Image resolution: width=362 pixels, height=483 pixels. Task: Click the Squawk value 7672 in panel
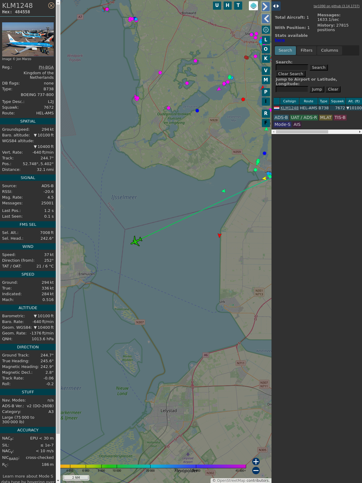pos(49,107)
